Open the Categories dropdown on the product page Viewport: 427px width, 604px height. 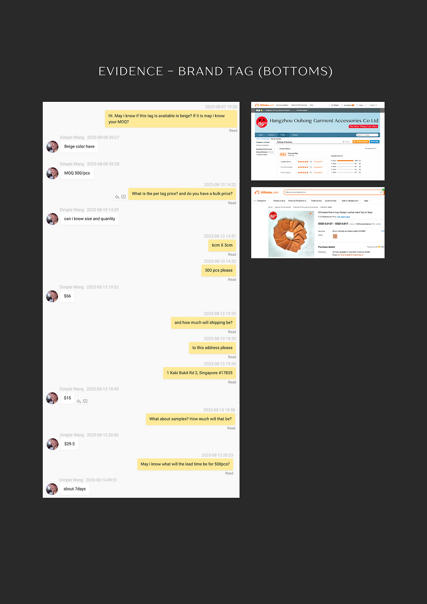tap(261, 201)
